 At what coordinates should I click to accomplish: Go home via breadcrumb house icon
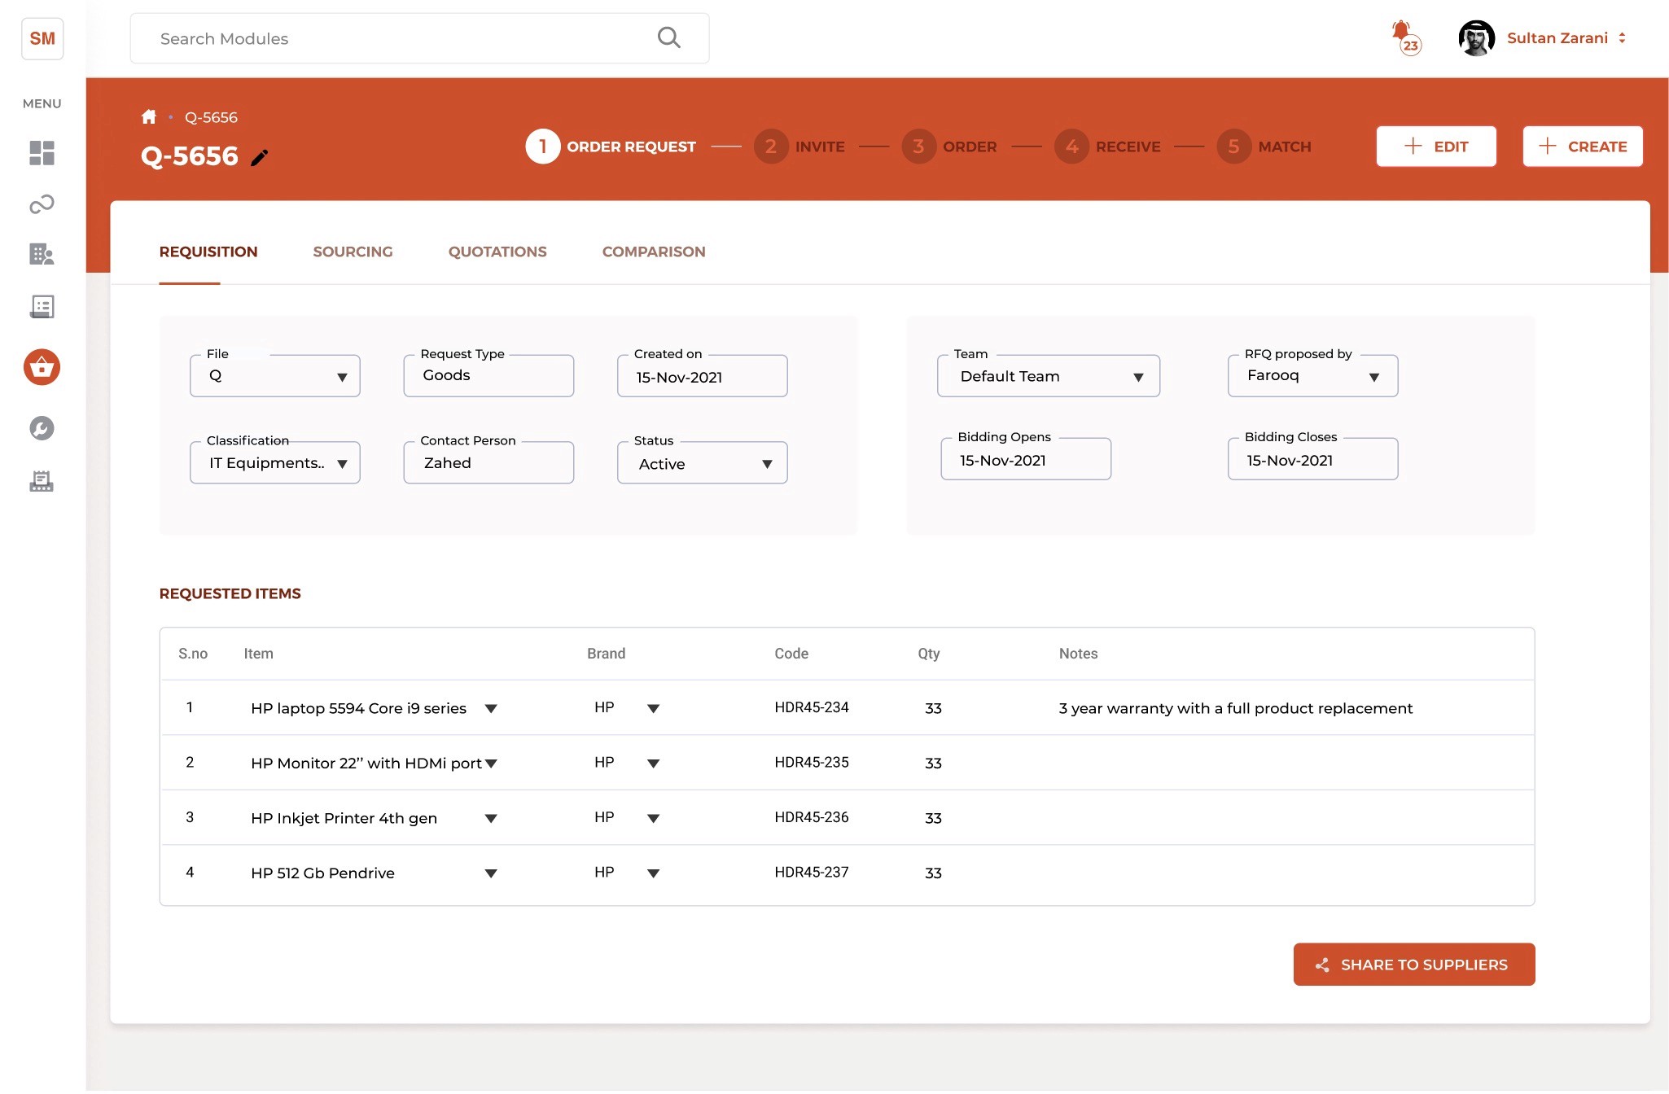click(x=148, y=117)
